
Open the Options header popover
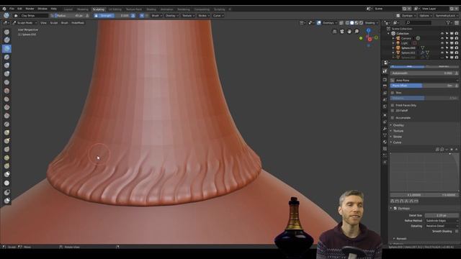(426, 16)
